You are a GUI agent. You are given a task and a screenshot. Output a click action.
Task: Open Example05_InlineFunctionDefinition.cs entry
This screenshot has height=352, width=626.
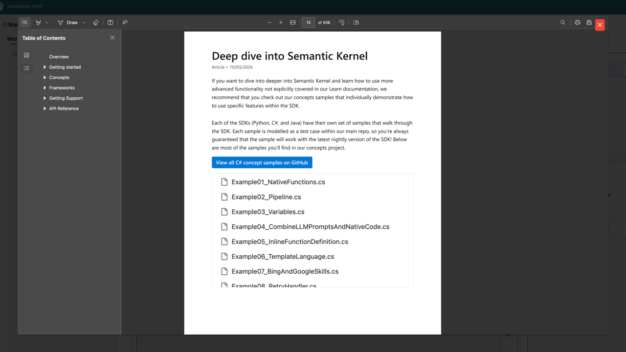[x=290, y=242]
